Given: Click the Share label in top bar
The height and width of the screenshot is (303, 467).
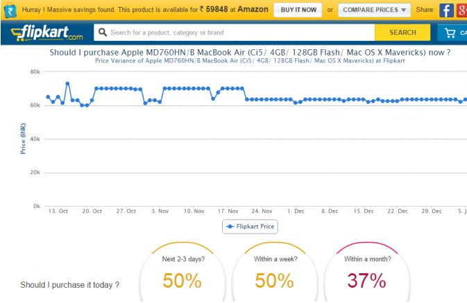Looking at the screenshot, I should (x=425, y=10).
